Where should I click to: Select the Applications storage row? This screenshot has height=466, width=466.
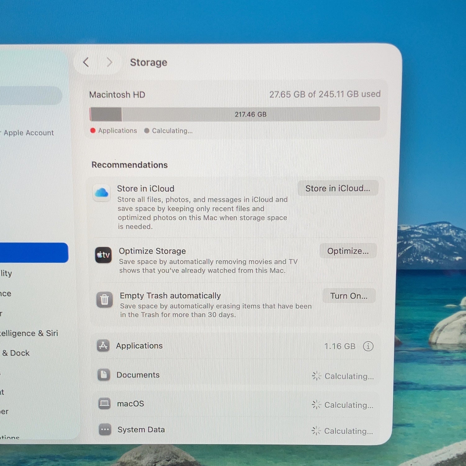[x=235, y=346]
